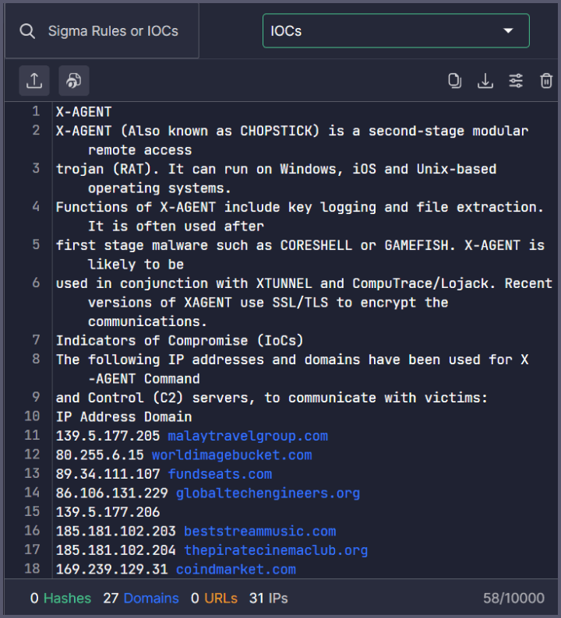This screenshot has height=618, width=561.
Task: Click the worldimagebucket.com domain
Action: click(231, 455)
